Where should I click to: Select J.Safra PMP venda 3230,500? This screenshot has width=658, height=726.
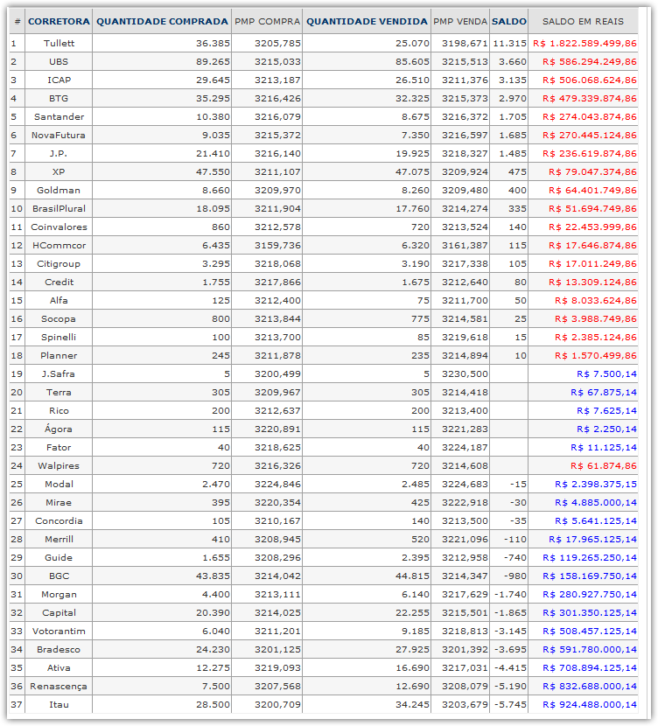coord(465,373)
